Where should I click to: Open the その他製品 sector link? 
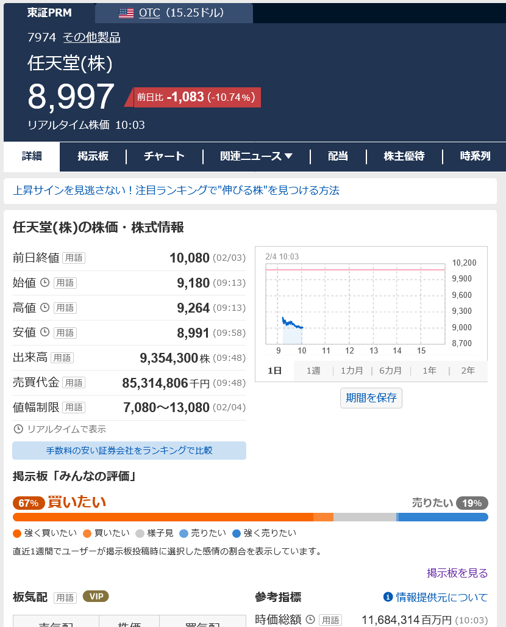[91, 37]
